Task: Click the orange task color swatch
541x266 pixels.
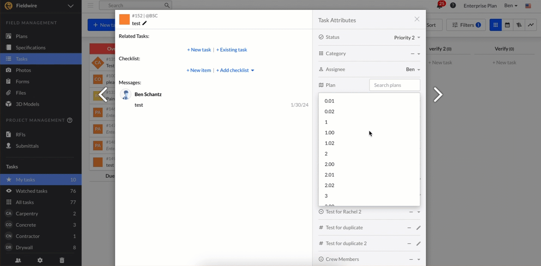Action: [124, 20]
